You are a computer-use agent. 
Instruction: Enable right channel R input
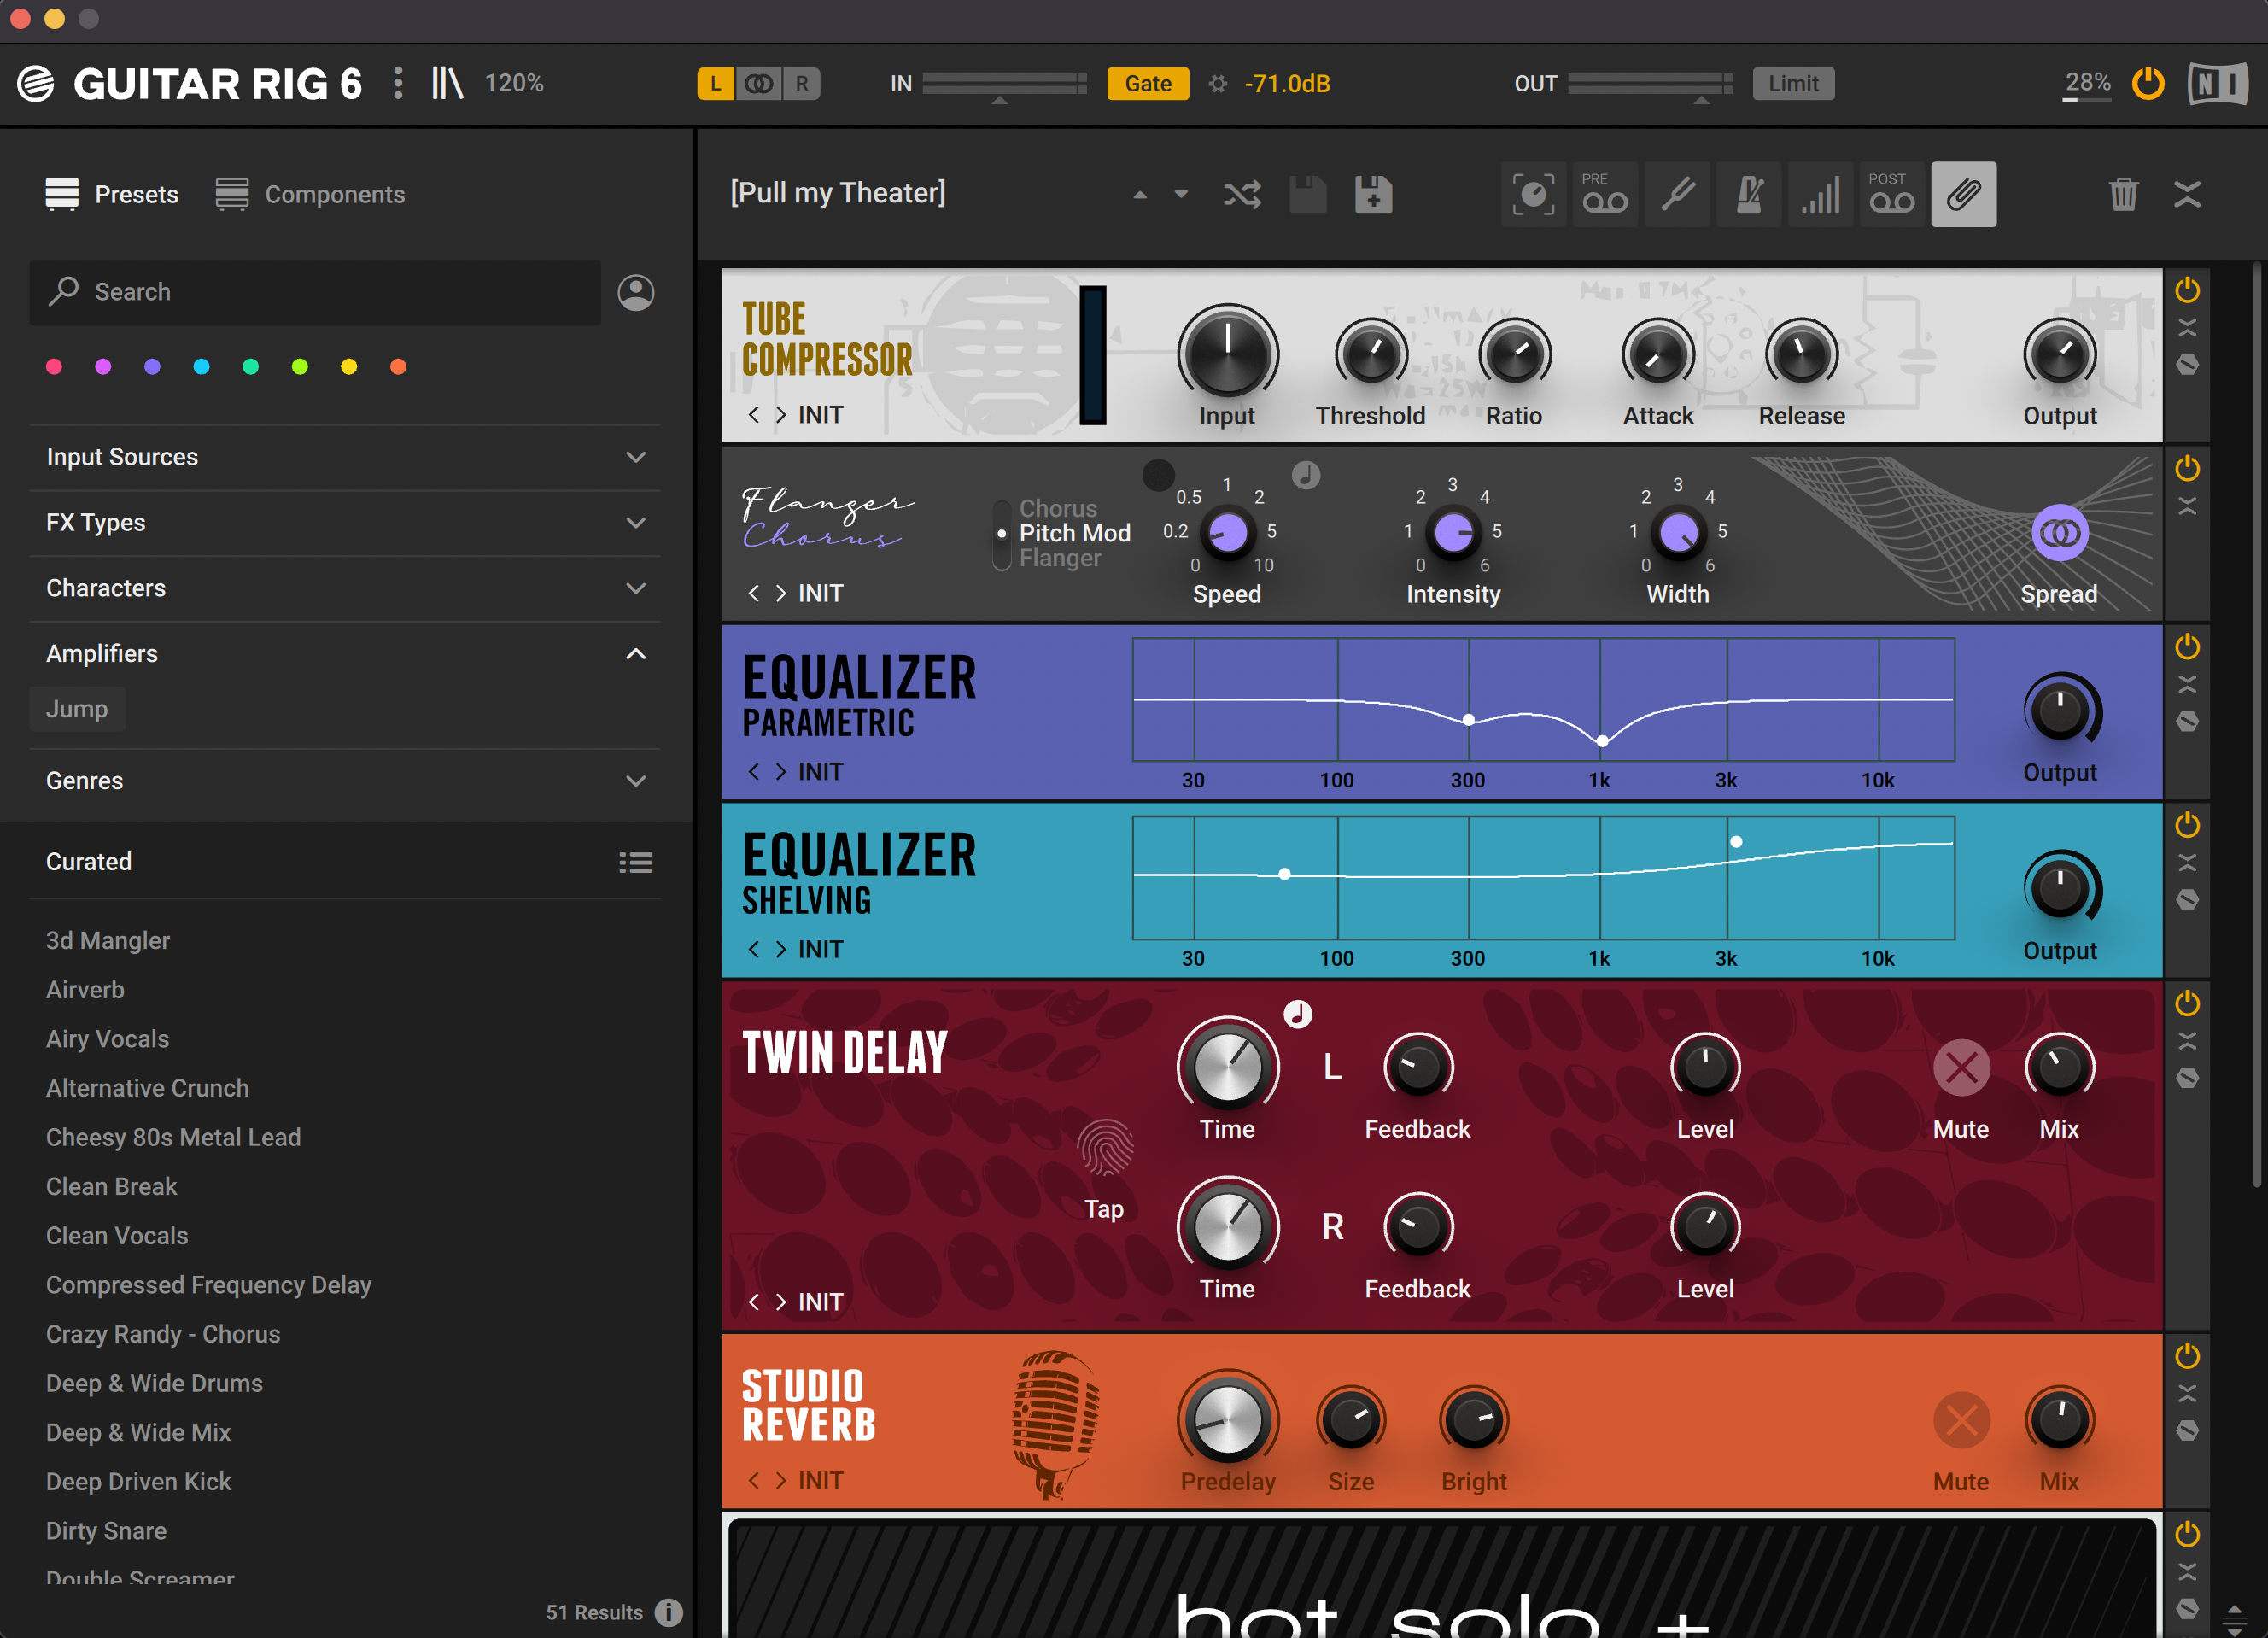[x=802, y=84]
